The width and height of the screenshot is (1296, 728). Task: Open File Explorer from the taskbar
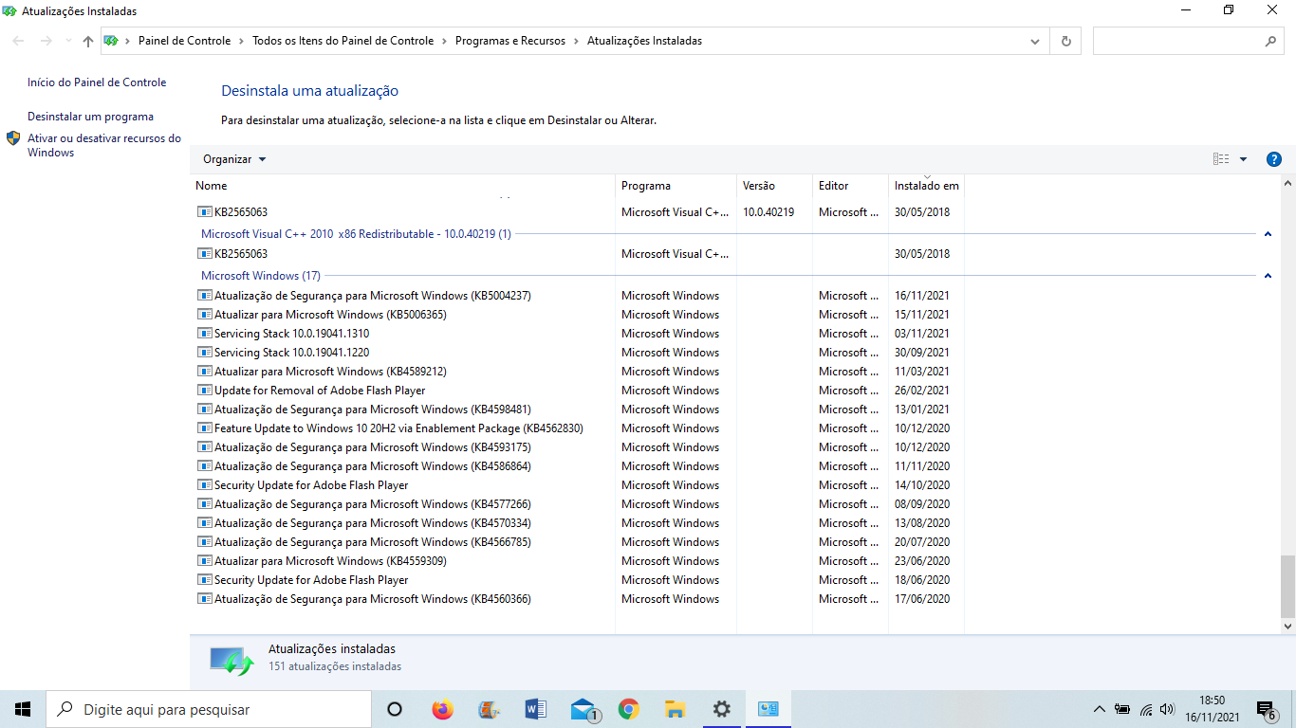coord(675,709)
